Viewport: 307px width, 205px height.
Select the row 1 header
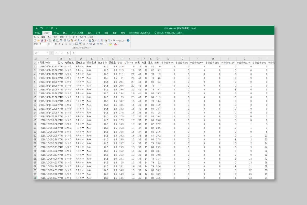[35, 63]
